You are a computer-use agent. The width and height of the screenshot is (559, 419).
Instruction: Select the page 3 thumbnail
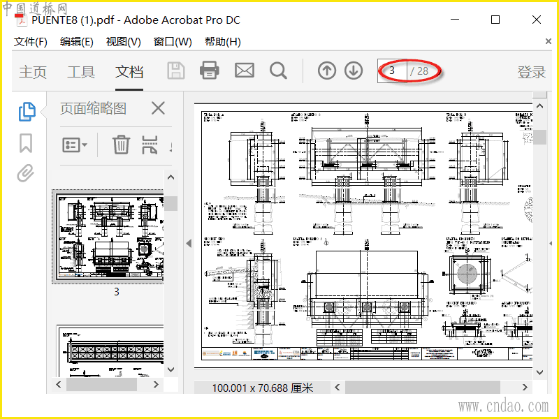click(110, 237)
